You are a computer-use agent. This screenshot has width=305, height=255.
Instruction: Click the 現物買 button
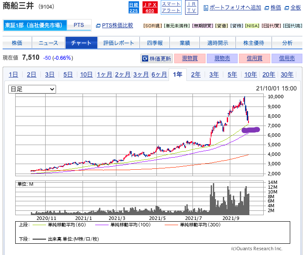[x=190, y=58]
